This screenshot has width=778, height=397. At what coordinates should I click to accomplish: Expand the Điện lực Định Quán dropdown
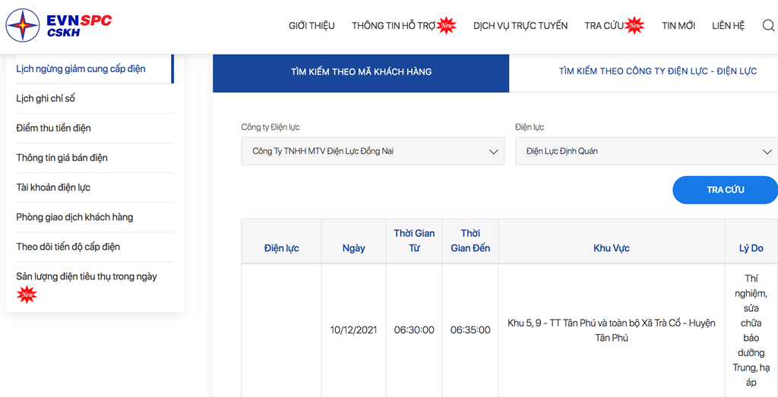tap(647, 151)
